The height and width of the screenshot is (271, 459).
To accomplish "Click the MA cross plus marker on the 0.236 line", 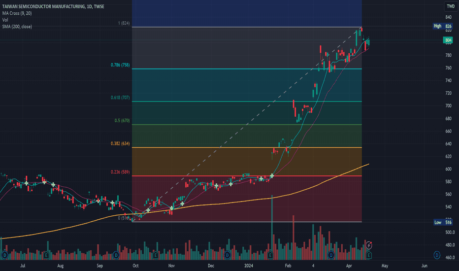I will 272,176.
